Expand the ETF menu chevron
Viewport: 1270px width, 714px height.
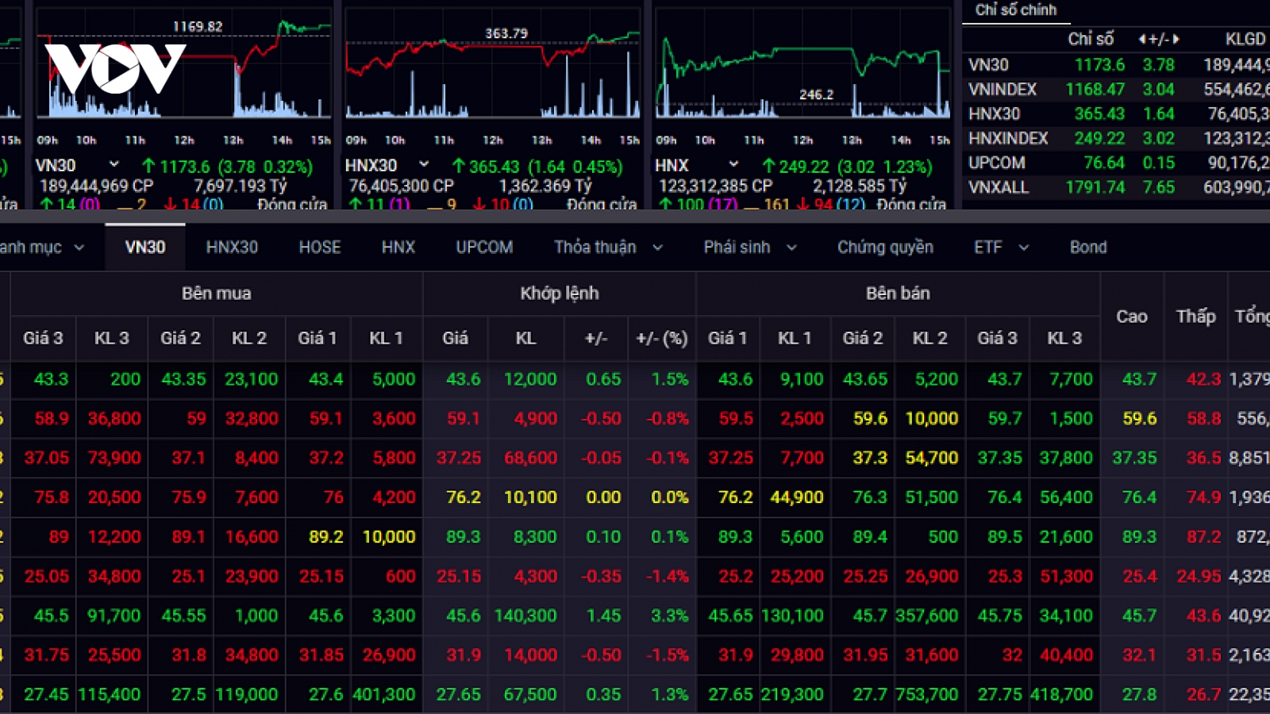click(1024, 248)
